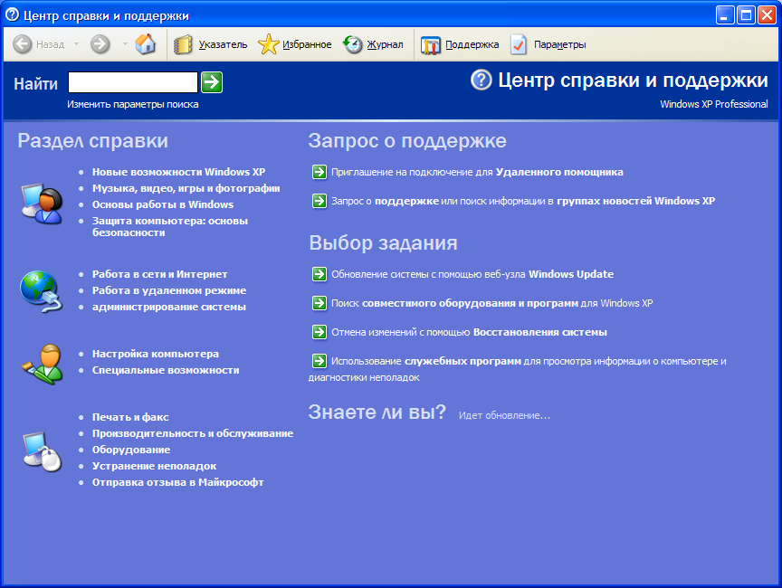Screen dimensions: 782x588
Task: Click the help question mark header icon
Action: pyautogui.click(x=482, y=80)
